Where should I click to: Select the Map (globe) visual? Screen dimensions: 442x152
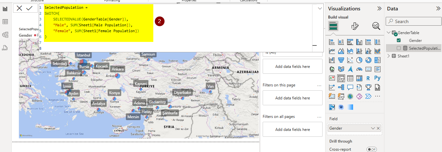[332, 69]
